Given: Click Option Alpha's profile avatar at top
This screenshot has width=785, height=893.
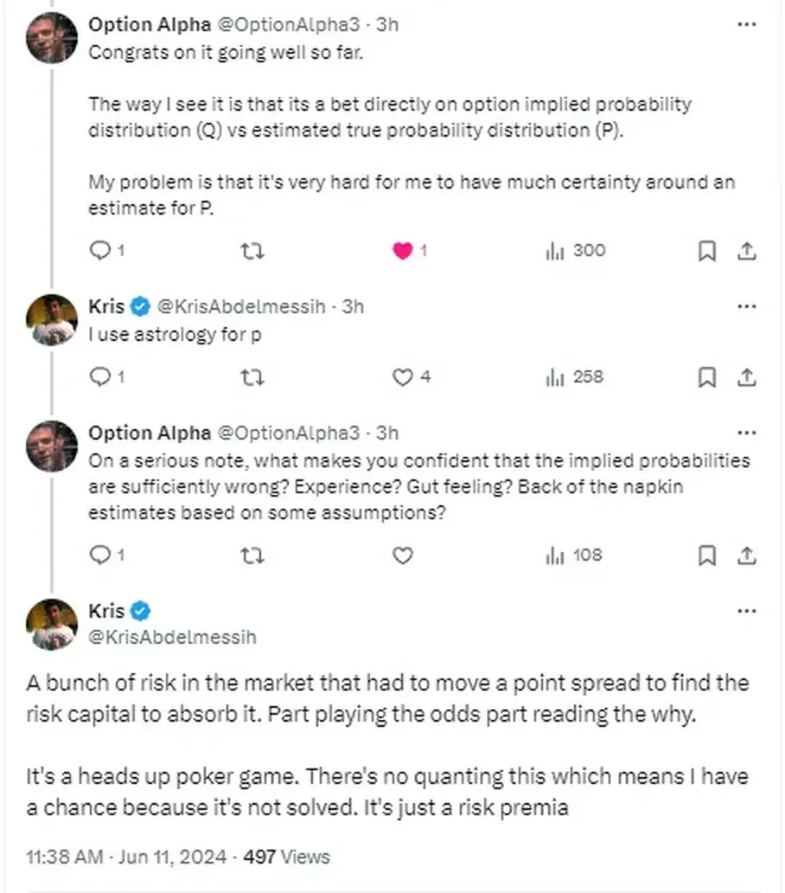Looking at the screenshot, I should [52, 37].
